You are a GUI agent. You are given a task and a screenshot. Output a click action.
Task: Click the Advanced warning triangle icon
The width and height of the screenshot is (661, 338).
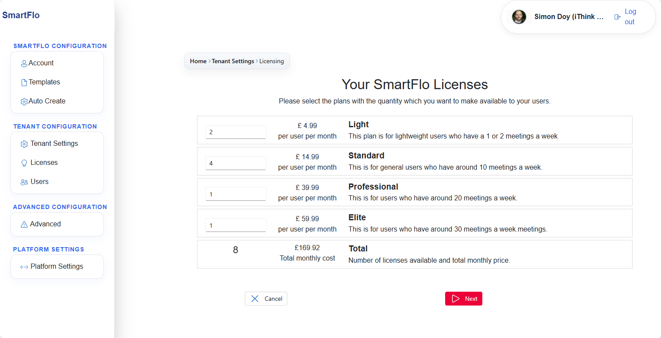pyautogui.click(x=24, y=225)
